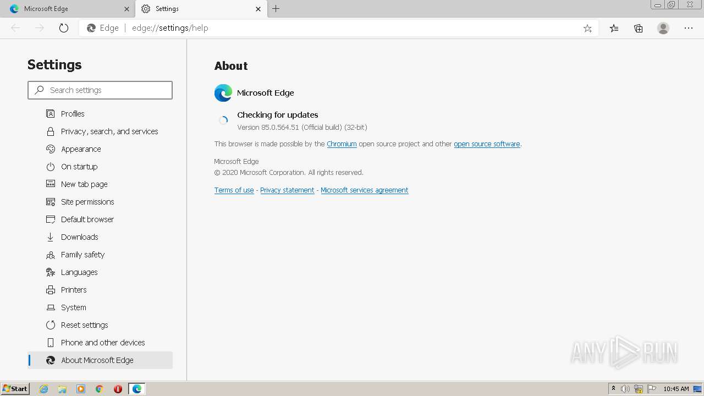Open the Terms of use link
Screen dimensions: 704x396
pyautogui.click(x=234, y=190)
